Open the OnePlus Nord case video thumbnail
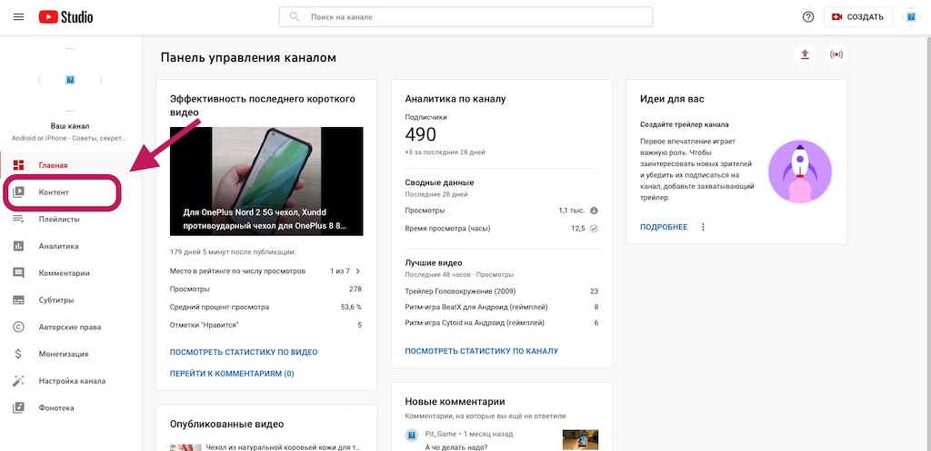 (x=266, y=181)
